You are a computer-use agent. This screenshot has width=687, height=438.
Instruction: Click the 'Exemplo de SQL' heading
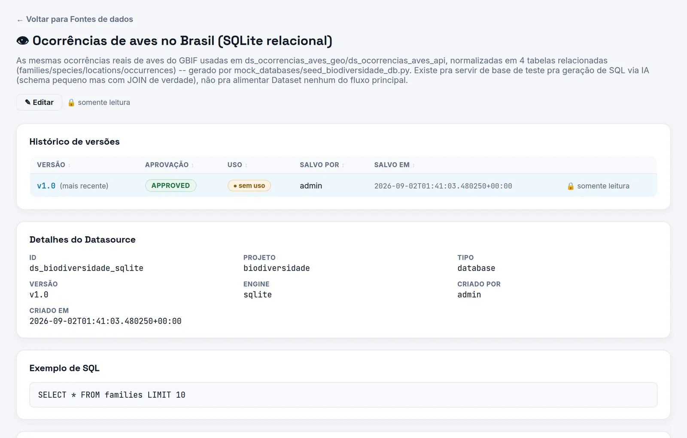64,368
